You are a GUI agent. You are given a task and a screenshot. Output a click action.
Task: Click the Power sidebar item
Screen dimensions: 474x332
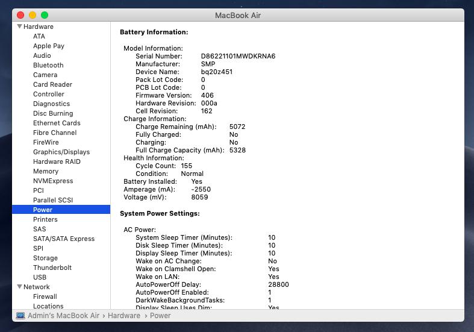pyautogui.click(x=43, y=210)
